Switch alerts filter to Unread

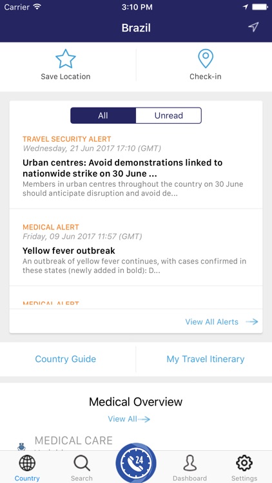(x=169, y=115)
